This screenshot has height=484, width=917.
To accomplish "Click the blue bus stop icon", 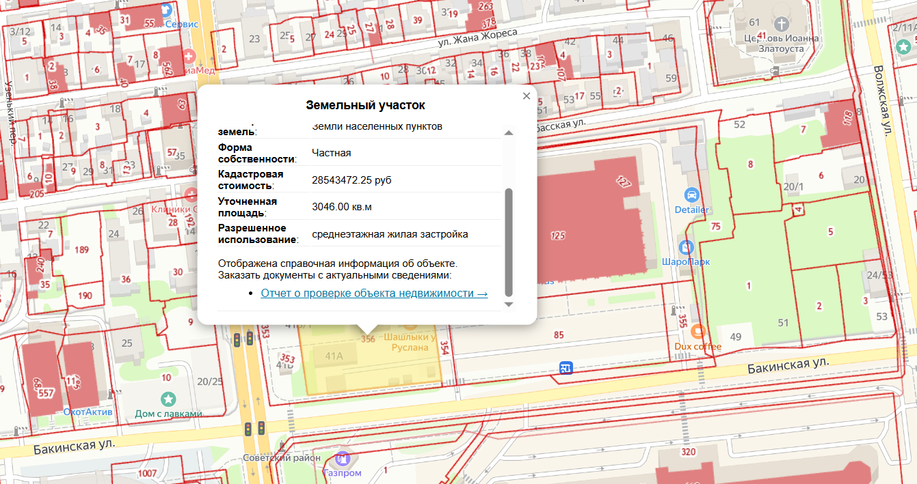I will click(x=566, y=368).
